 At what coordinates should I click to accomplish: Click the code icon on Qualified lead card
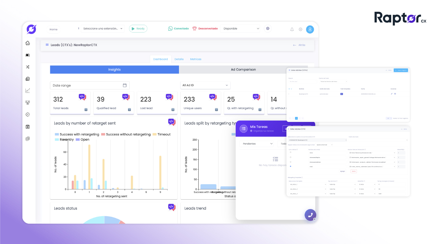(x=126, y=97)
